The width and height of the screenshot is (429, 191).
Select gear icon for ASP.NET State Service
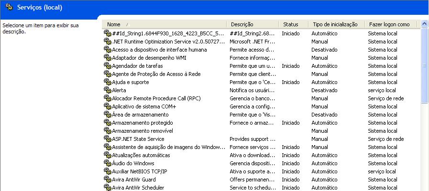click(x=108, y=139)
